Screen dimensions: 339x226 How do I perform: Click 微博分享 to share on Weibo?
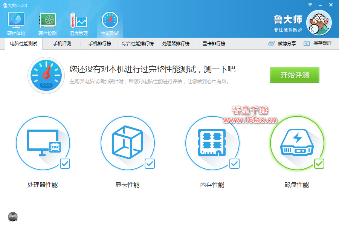point(282,44)
